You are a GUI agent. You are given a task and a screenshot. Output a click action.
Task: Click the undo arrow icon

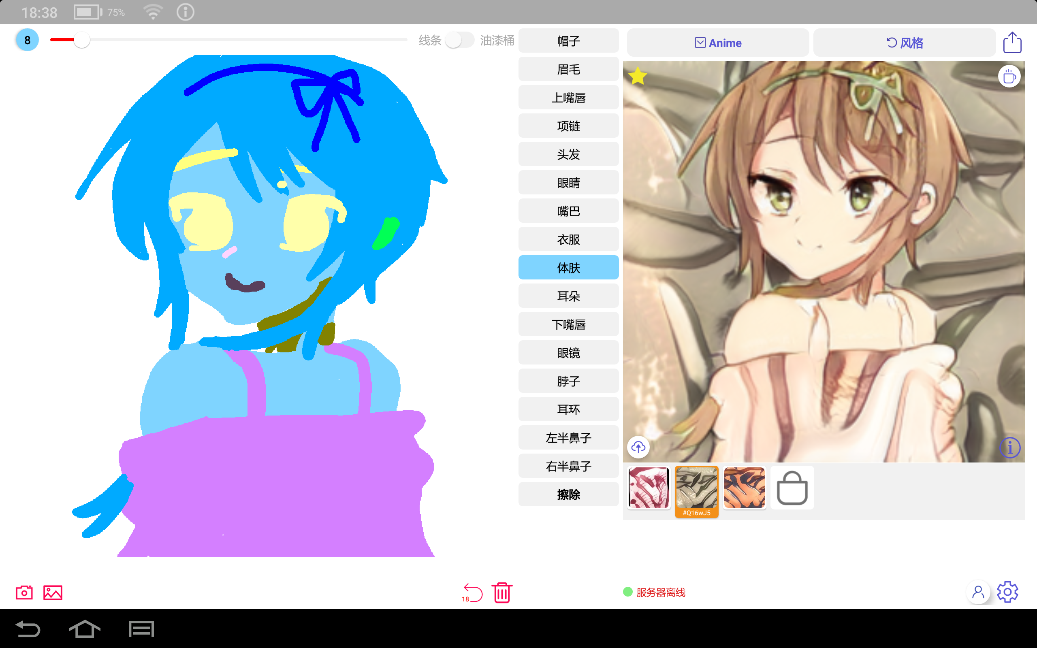click(472, 593)
